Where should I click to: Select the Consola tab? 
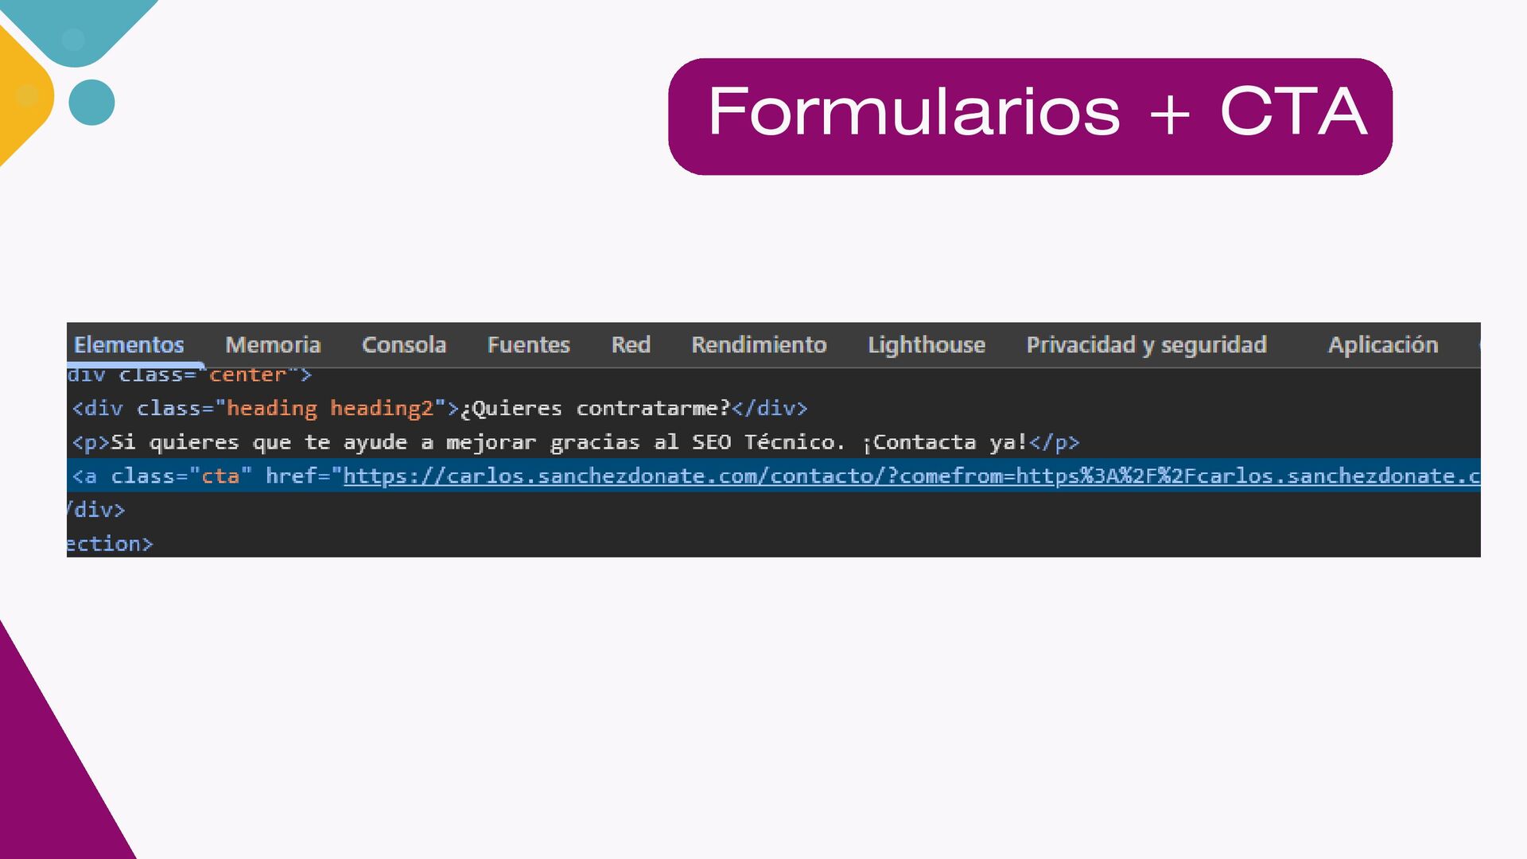tap(404, 345)
